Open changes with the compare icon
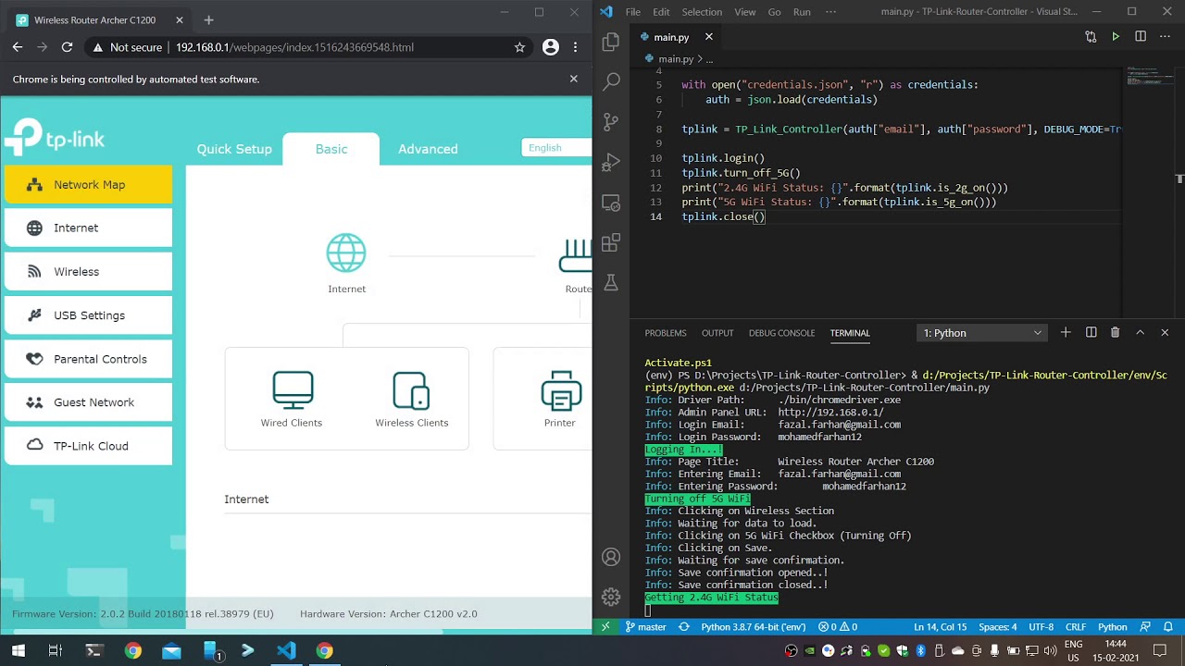 1091,37
